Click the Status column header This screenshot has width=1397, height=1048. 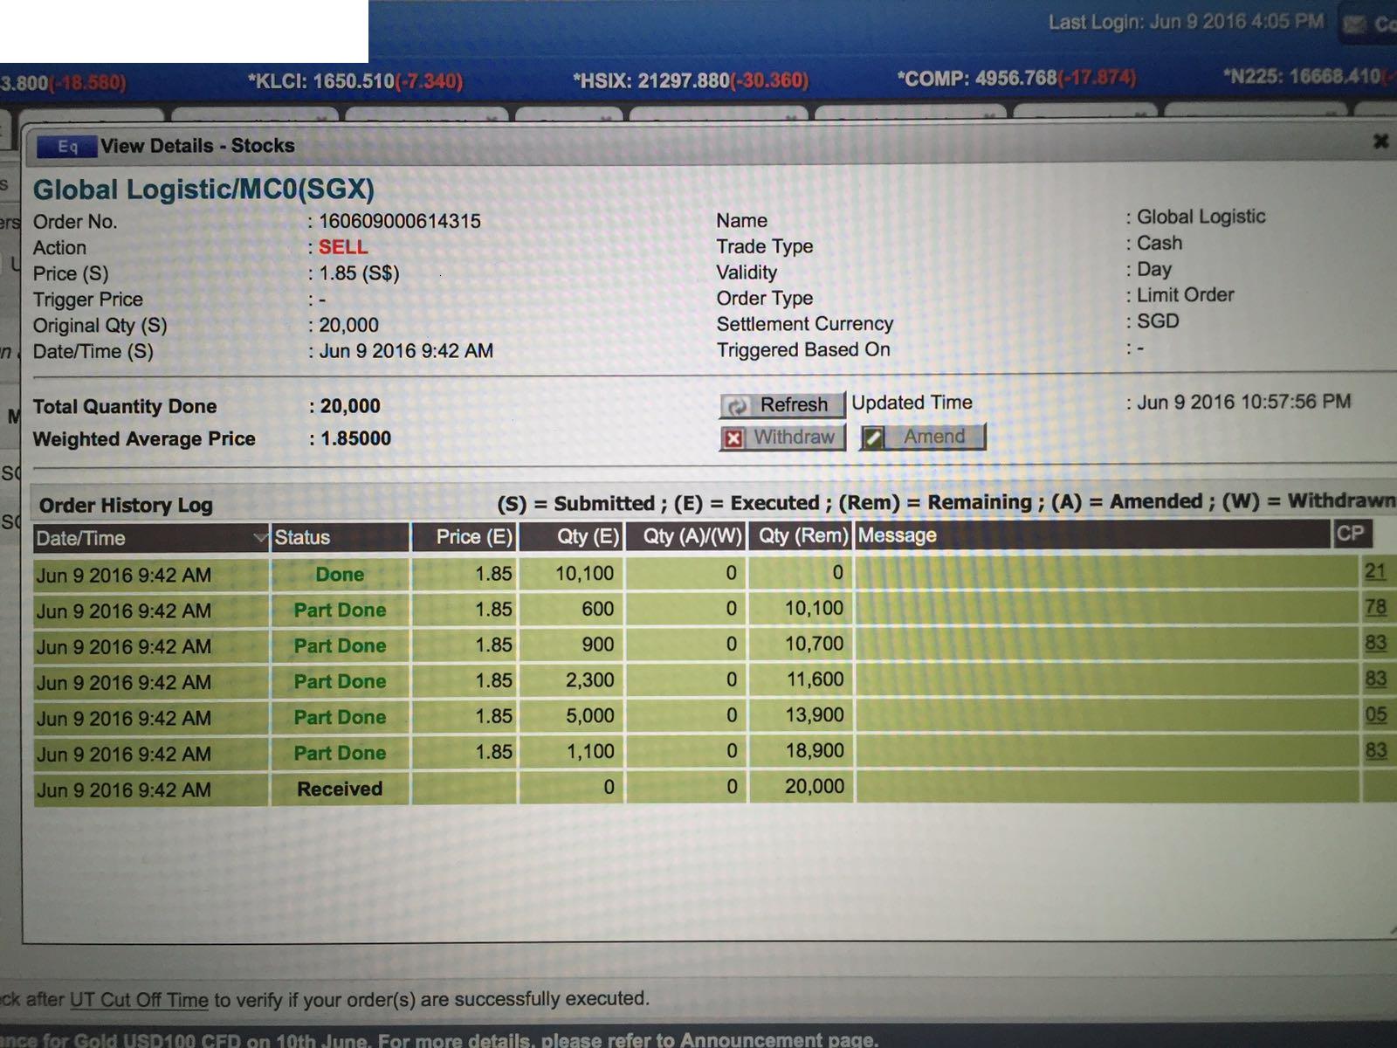[x=340, y=537]
